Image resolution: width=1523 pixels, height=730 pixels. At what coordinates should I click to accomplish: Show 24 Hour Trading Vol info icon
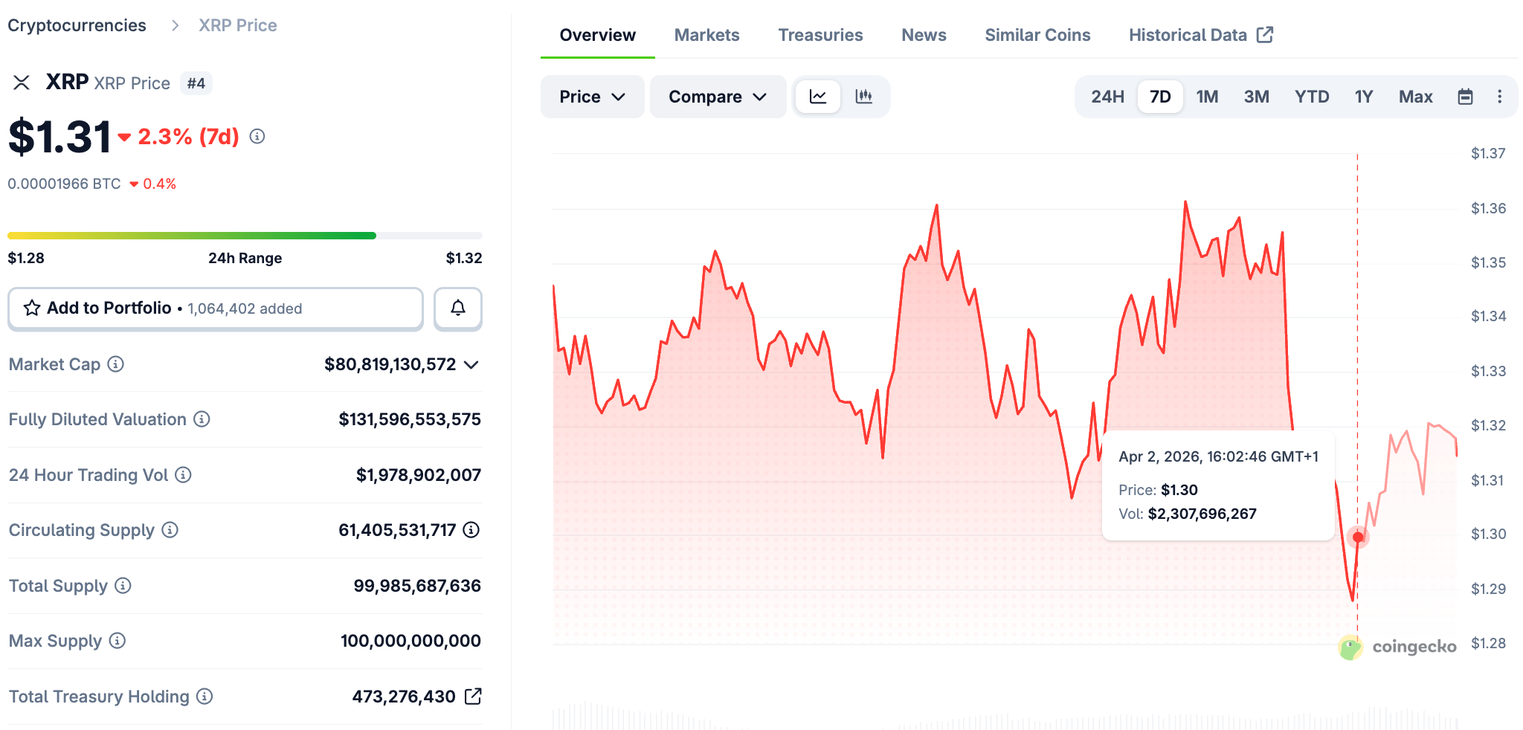(x=184, y=475)
